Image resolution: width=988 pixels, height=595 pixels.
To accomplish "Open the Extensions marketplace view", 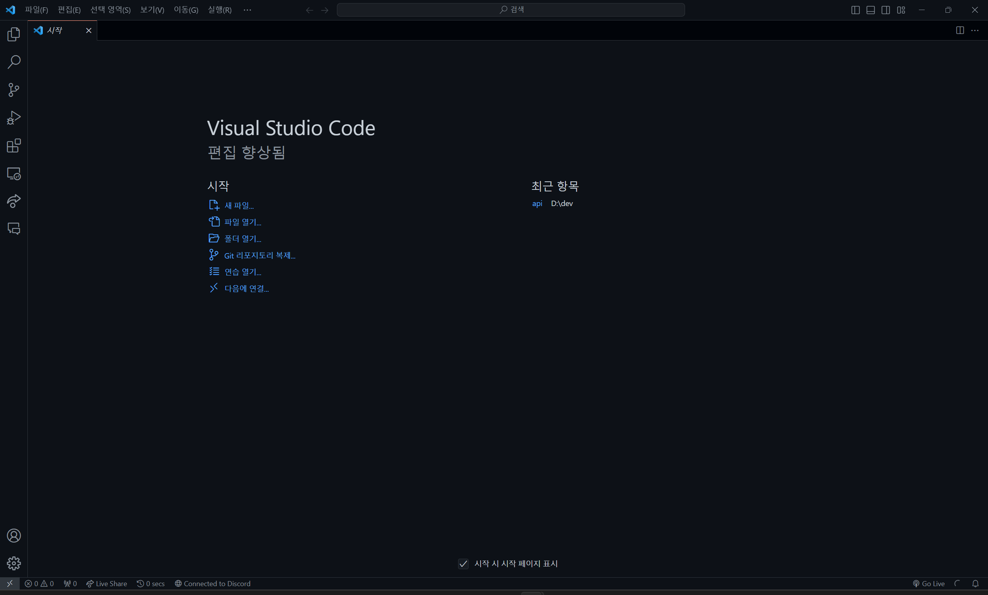I will click(x=14, y=145).
